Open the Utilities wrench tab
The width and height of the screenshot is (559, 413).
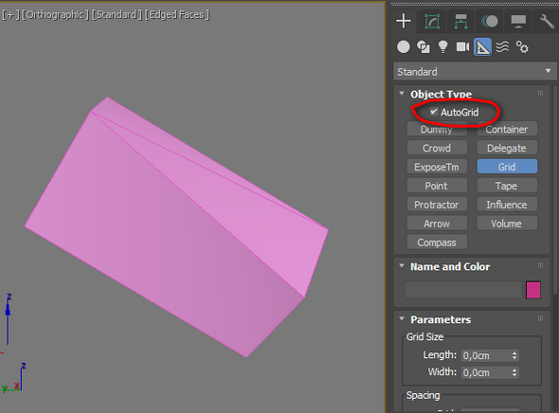[547, 22]
